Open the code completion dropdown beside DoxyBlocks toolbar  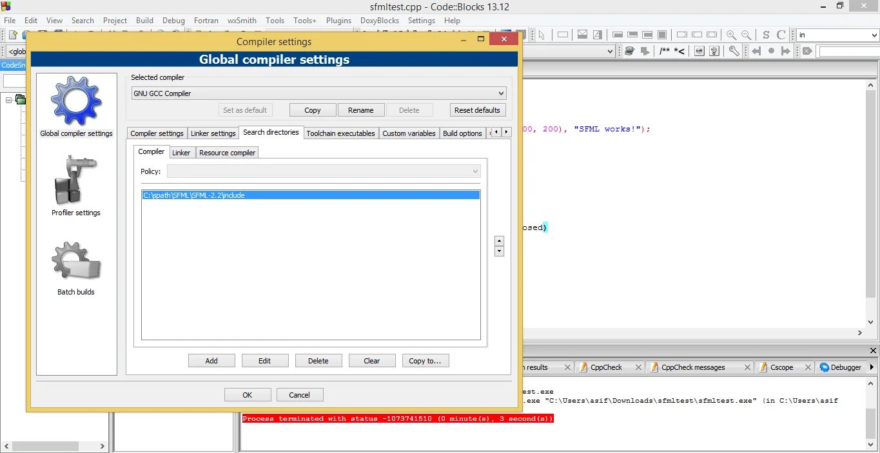(610, 51)
